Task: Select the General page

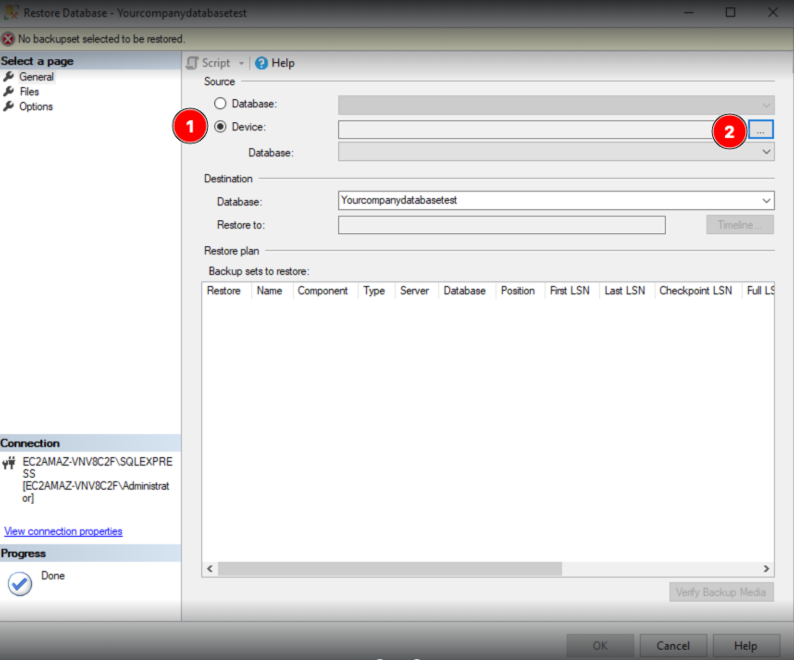Action: coord(36,77)
